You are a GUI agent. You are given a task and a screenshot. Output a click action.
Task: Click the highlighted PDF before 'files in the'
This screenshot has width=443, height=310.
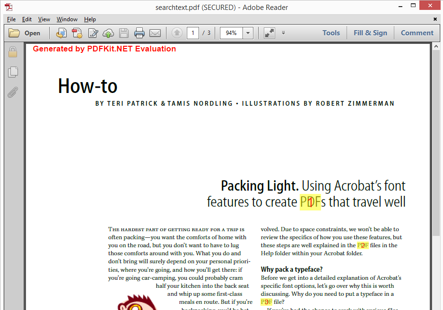point(363,245)
